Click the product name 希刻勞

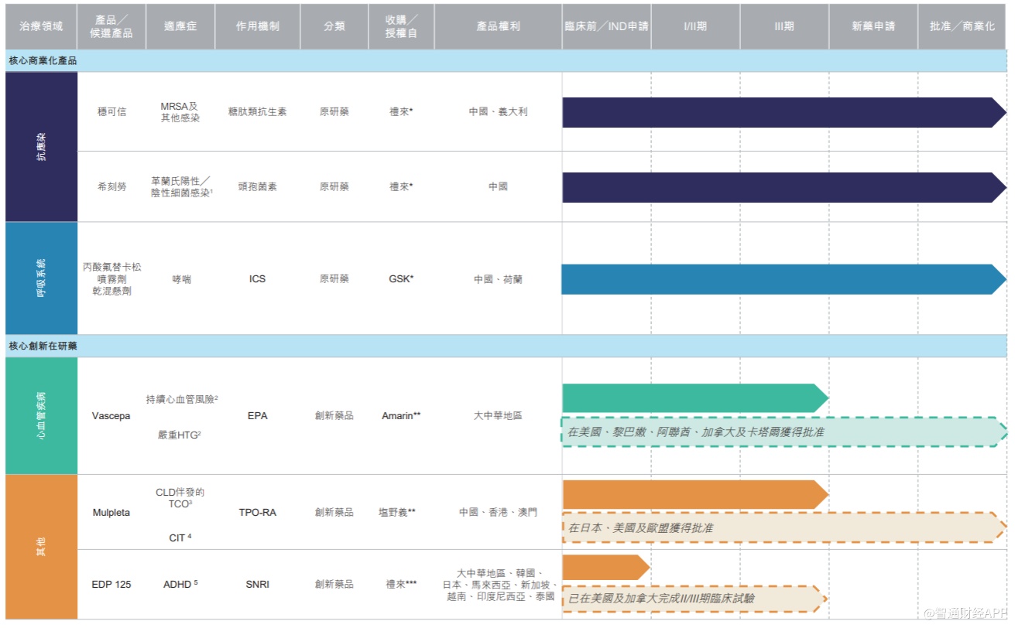[x=111, y=186]
